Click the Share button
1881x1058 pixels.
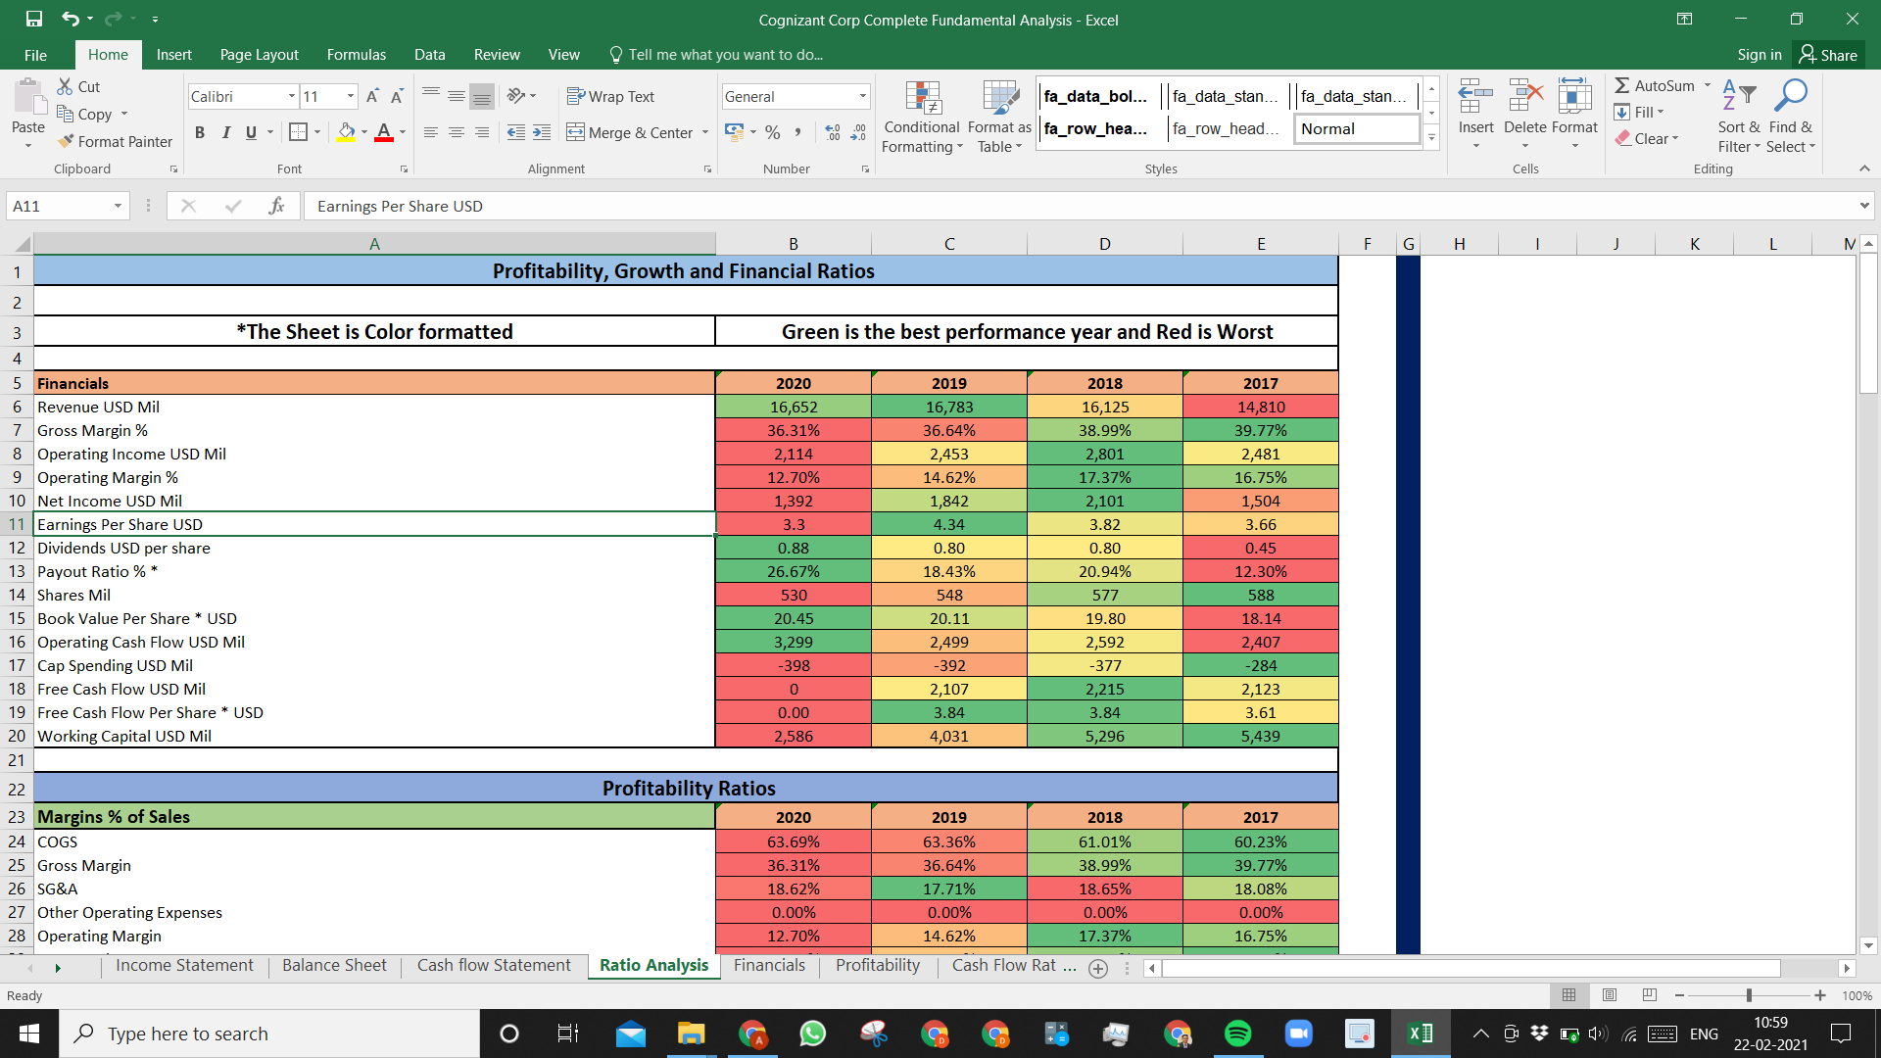(1828, 55)
